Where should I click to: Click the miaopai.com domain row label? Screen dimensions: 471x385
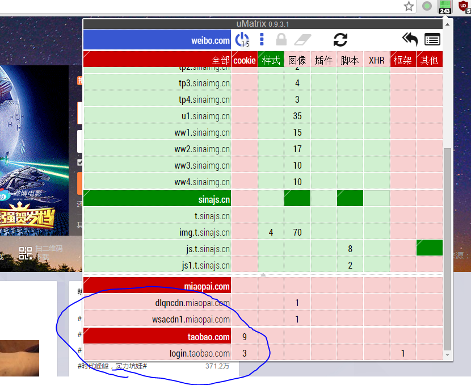coord(157,286)
